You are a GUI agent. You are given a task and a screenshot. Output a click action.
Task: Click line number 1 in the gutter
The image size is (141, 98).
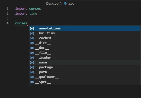(x=7, y=9)
